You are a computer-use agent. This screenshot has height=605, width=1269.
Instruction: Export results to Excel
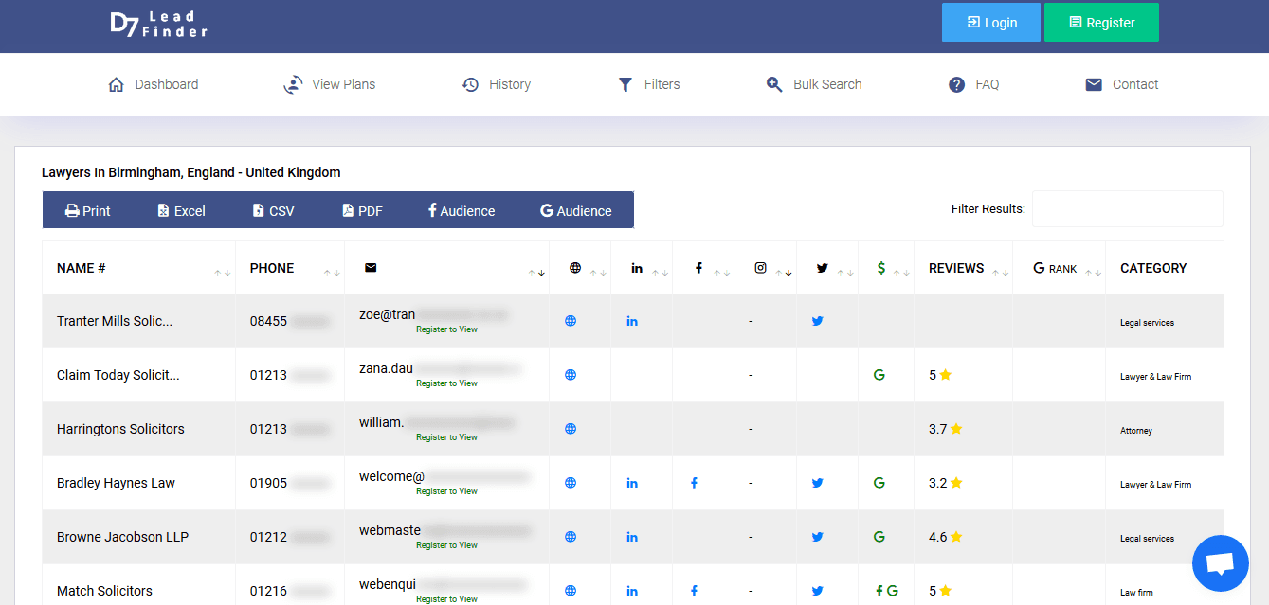pyautogui.click(x=181, y=211)
